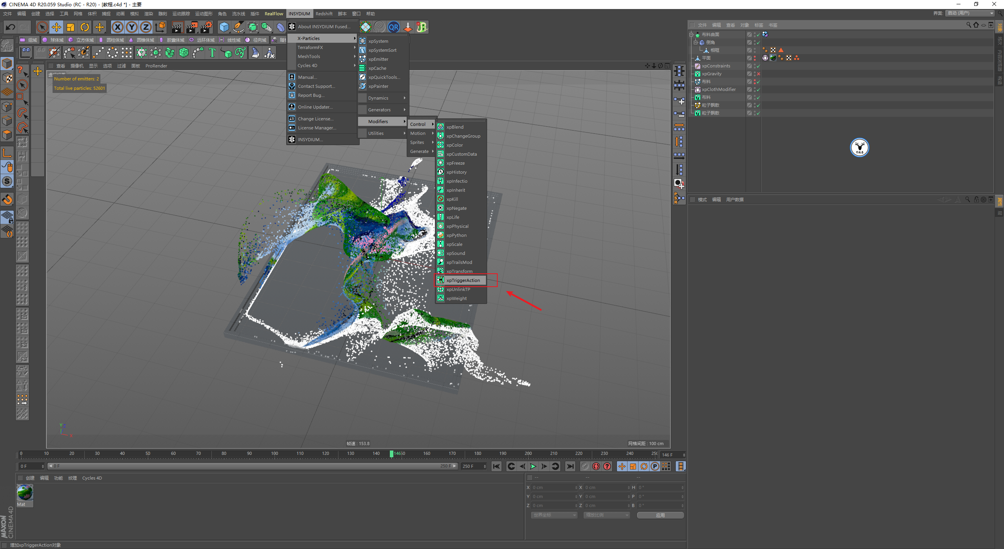Click the timeline playhead marker at frame 146

point(391,454)
